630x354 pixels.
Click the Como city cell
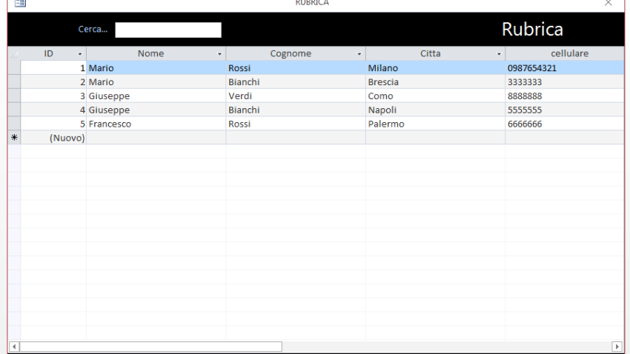[436, 96]
